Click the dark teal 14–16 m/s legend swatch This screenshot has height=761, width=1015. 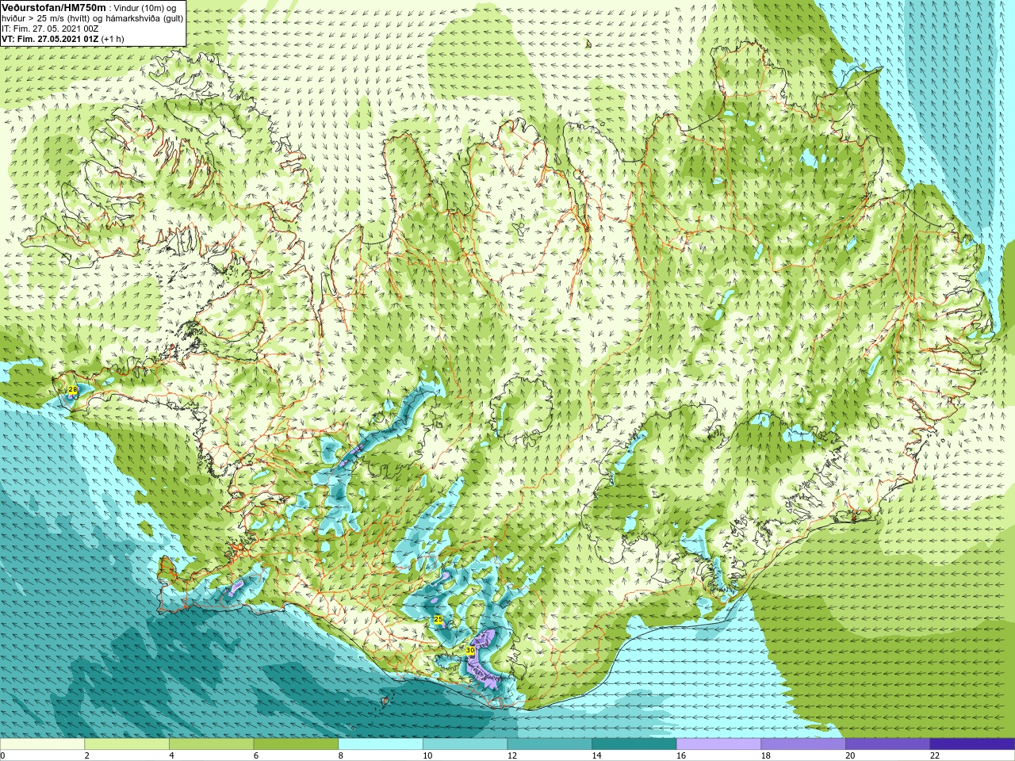pos(634,744)
